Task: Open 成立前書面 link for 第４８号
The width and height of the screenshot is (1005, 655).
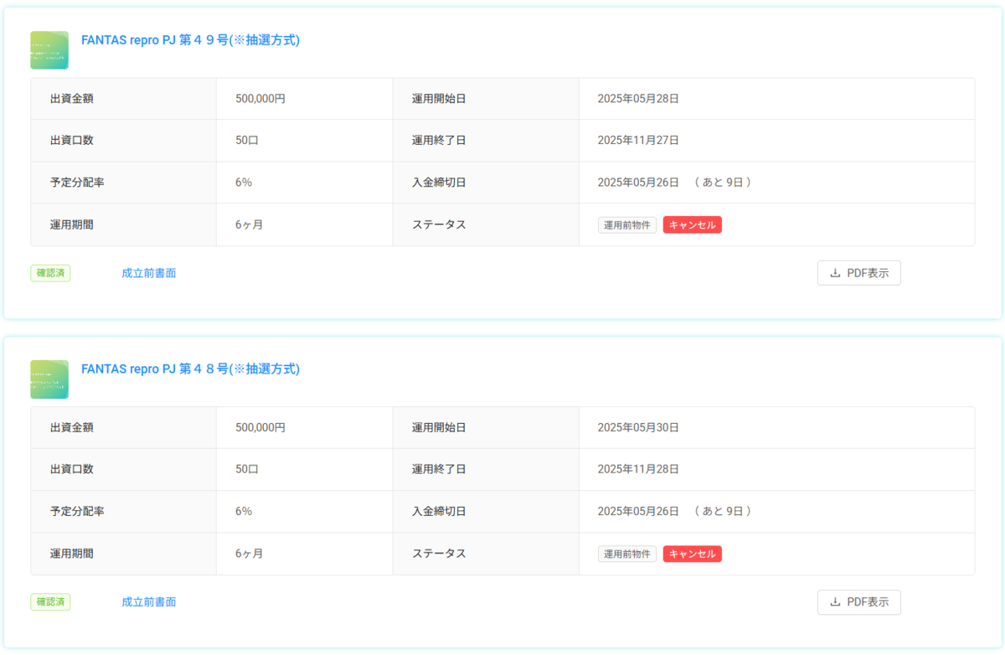Action: pos(149,602)
